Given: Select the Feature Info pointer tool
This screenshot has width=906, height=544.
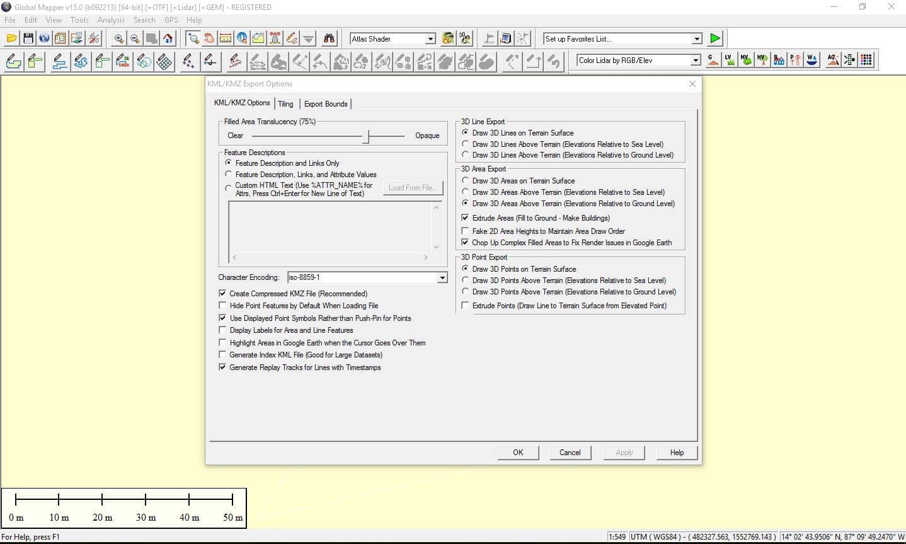Looking at the screenshot, I should click(x=242, y=38).
